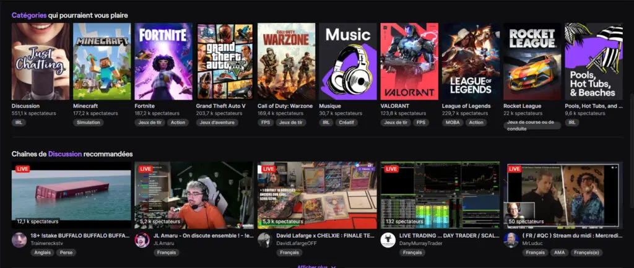This screenshot has height=268, width=634.
Task: Watch the LIVE TRADING stream preview
Action: (440, 195)
